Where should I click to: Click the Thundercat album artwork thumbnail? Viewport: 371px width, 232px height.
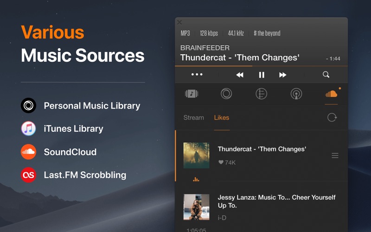[x=196, y=155]
